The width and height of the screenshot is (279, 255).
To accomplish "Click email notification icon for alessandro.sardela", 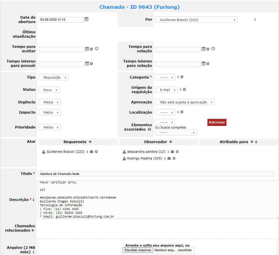I will [x=172, y=152].
